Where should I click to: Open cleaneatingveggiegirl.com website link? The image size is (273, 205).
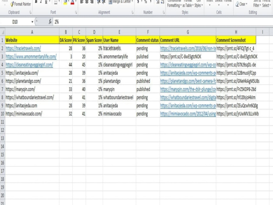29,65
